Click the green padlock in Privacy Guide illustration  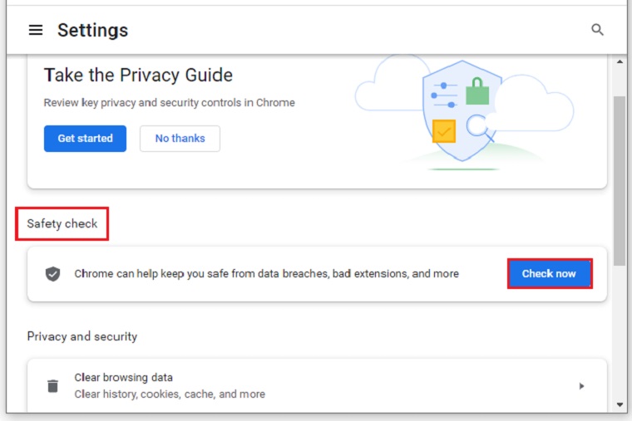tap(477, 90)
